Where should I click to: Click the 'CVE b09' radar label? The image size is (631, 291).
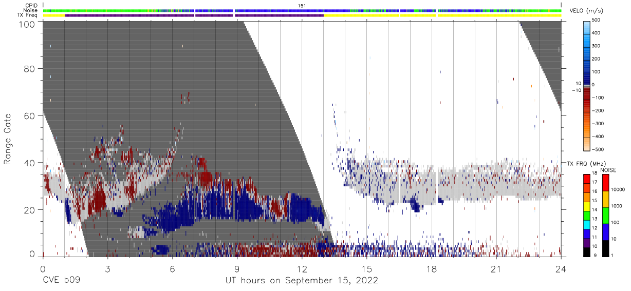pos(61,280)
